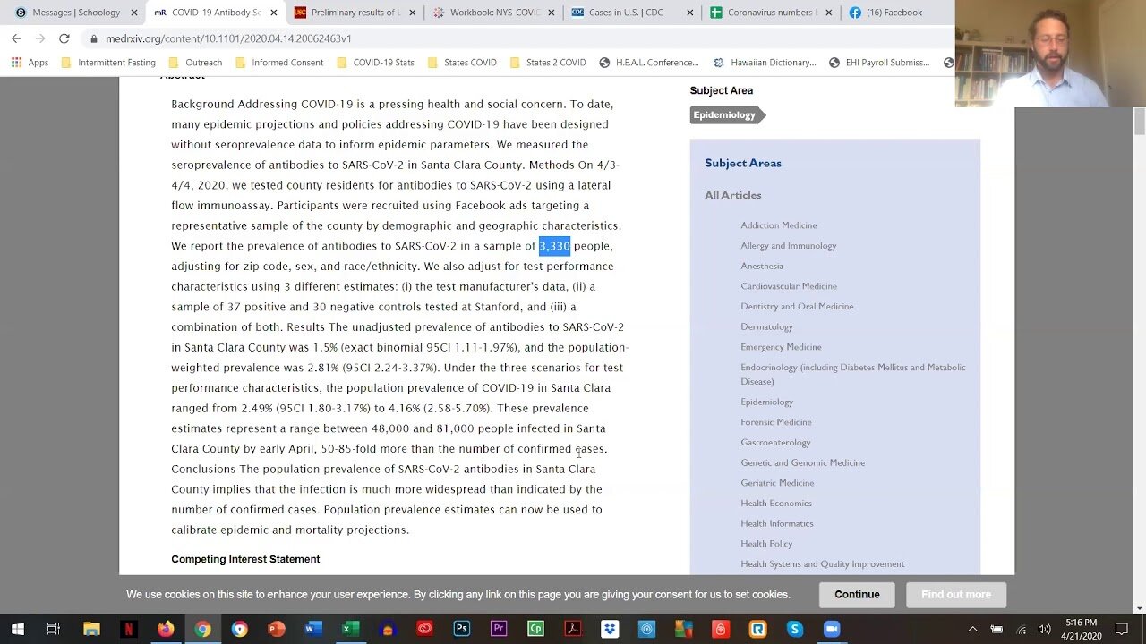Screen dimensions: 1146x644
Task: Switch to Cases in U.S. | CDC tab
Action: click(x=631, y=13)
